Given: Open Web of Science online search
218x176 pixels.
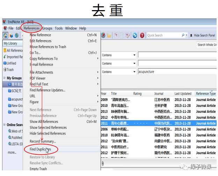Looking at the screenshot, I should click(x=16, y=131).
